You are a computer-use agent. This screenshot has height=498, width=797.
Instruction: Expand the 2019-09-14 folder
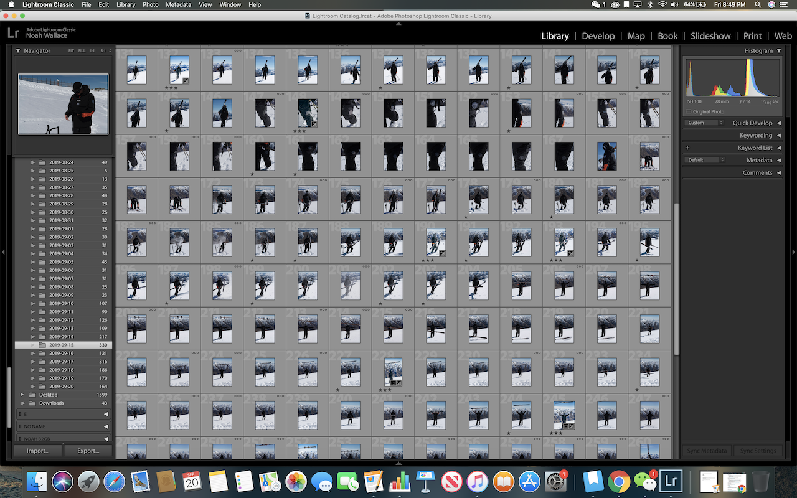[34, 337]
